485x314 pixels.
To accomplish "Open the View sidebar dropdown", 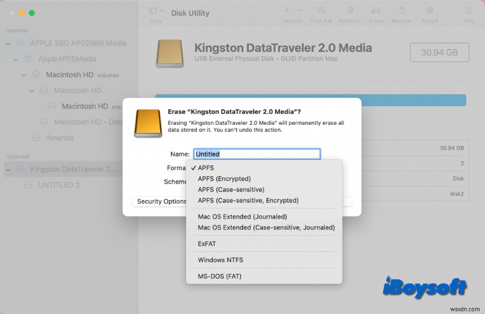I will (156, 11).
